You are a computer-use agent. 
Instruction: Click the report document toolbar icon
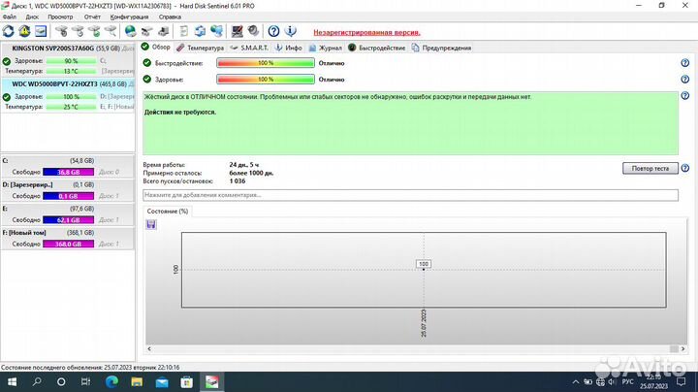click(x=183, y=31)
